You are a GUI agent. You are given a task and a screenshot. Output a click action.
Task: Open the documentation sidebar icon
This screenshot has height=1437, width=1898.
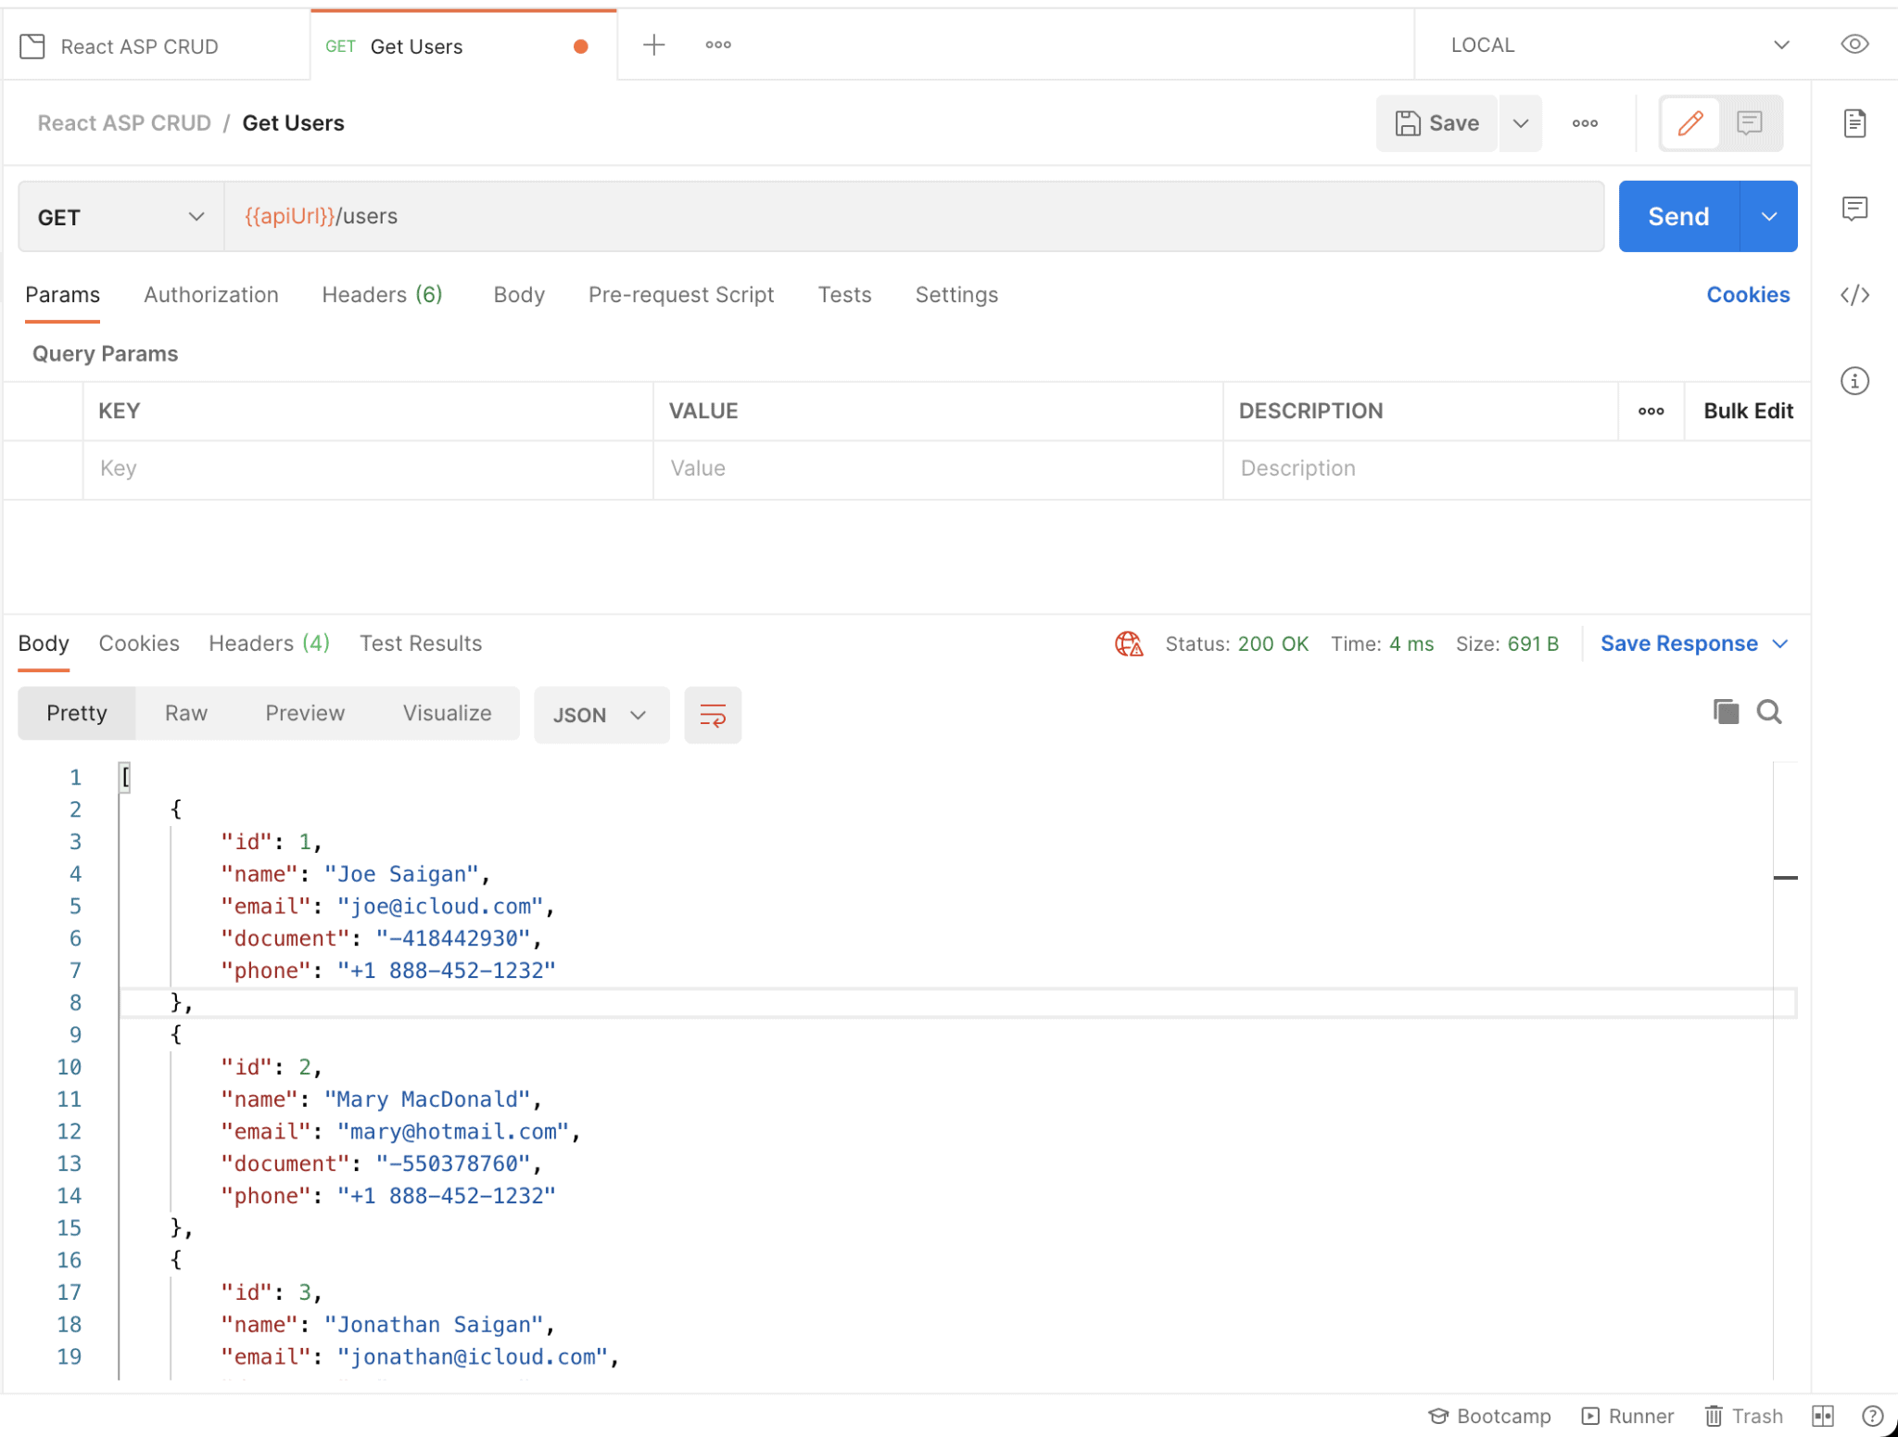1854,123
